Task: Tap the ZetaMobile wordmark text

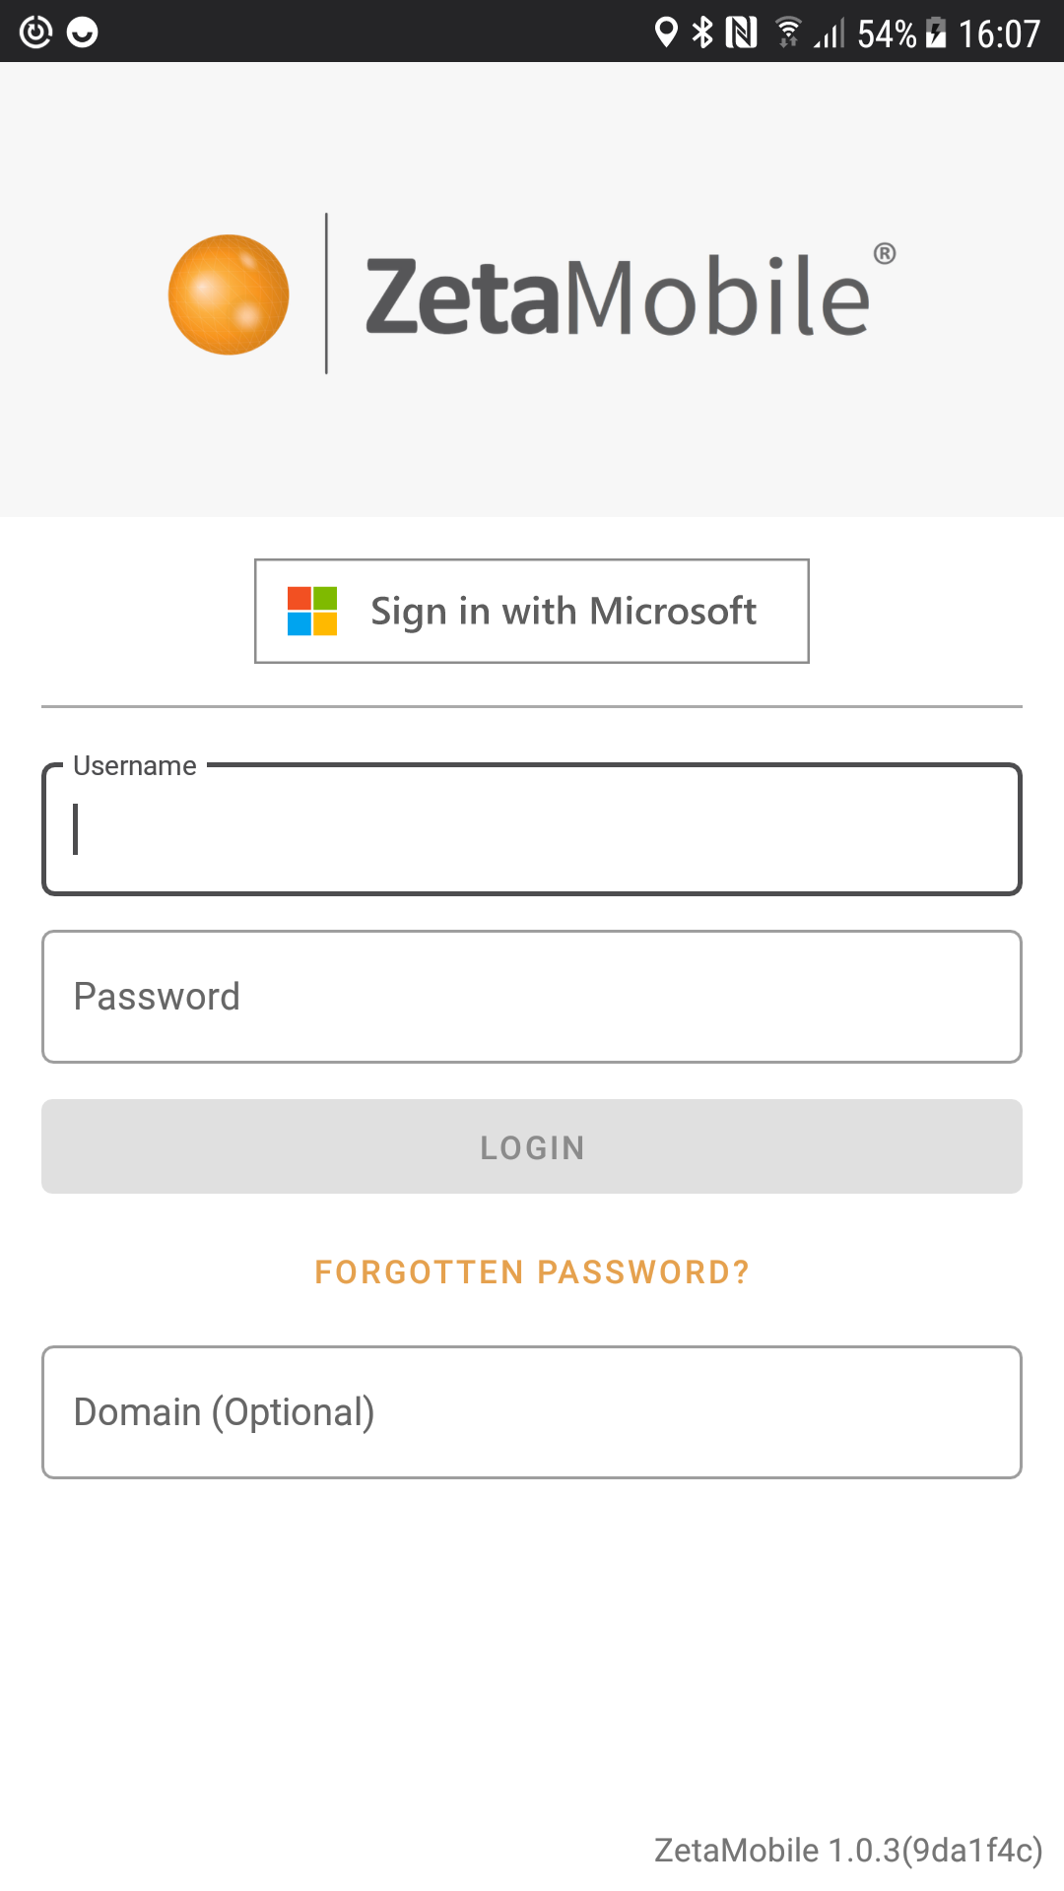Action: [x=618, y=295]
